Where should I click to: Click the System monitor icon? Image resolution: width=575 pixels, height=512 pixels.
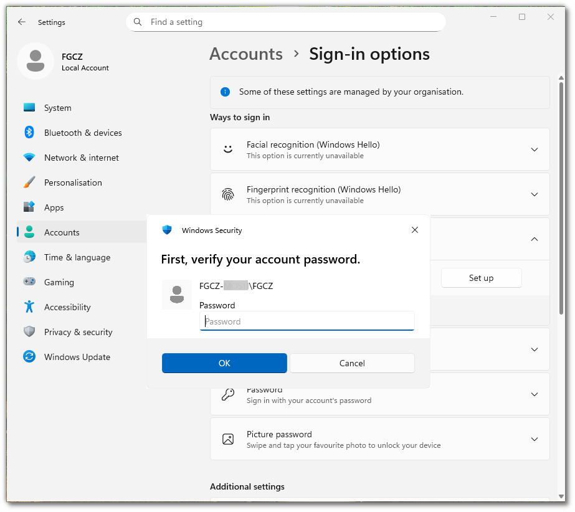[29, 108]
